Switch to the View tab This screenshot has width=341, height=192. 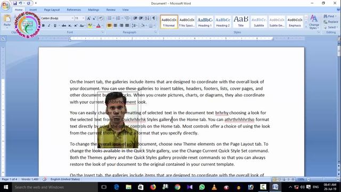click(x=125, y=10)
